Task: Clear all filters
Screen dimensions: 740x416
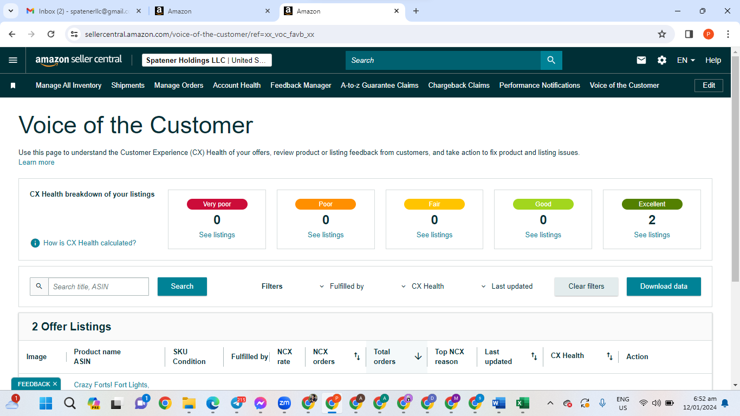Action: coord(586,287)
